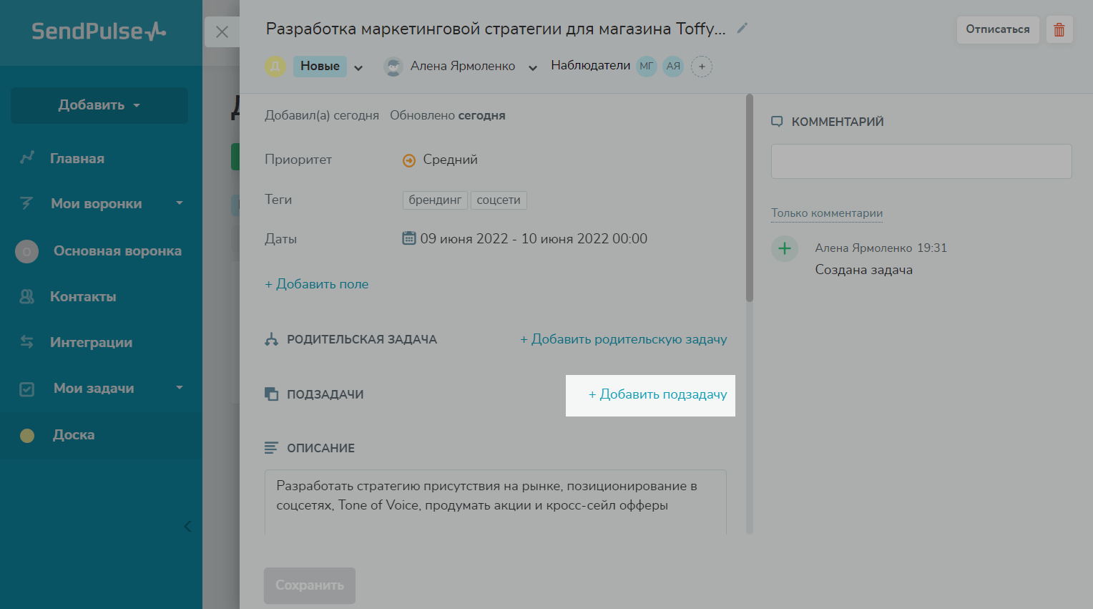Click the Интеграции arrows icon
This screenshot has height=609, width=1093.
[27, 342]
